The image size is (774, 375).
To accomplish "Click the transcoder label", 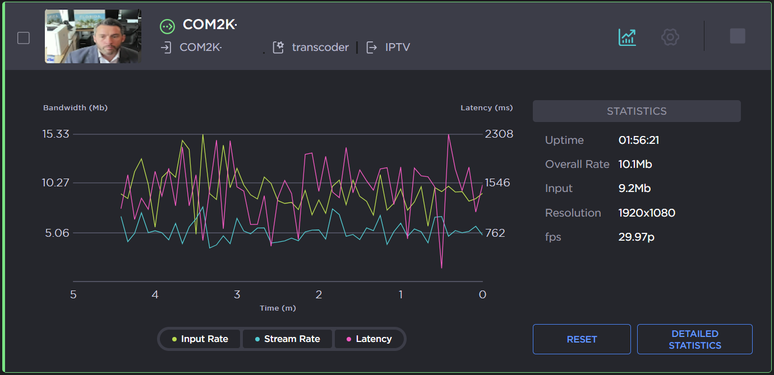I will 320,48.
